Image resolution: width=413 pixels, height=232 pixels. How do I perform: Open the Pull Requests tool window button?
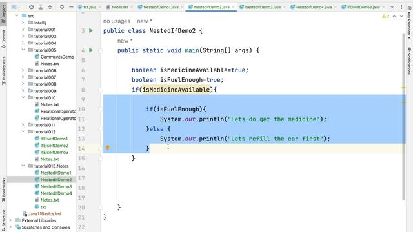pyautogui.click(x=3, y=71)
